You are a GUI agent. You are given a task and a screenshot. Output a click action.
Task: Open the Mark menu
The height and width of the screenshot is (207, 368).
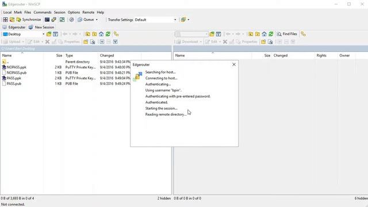pyautogui.click(x=18, y=12)
